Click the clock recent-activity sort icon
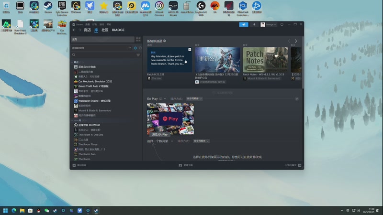 point(135,48)
